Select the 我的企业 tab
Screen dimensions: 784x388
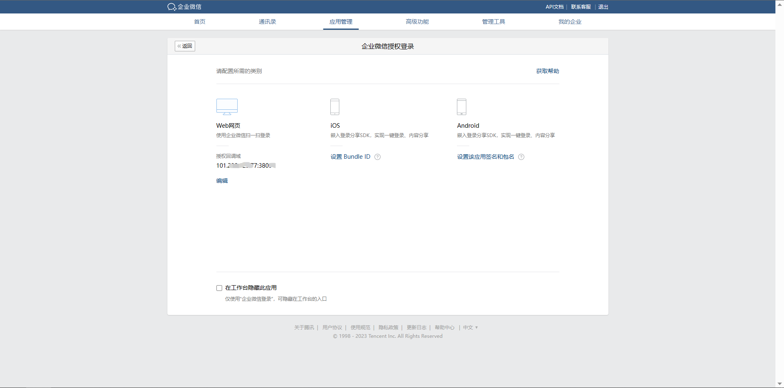coord(570,22)
